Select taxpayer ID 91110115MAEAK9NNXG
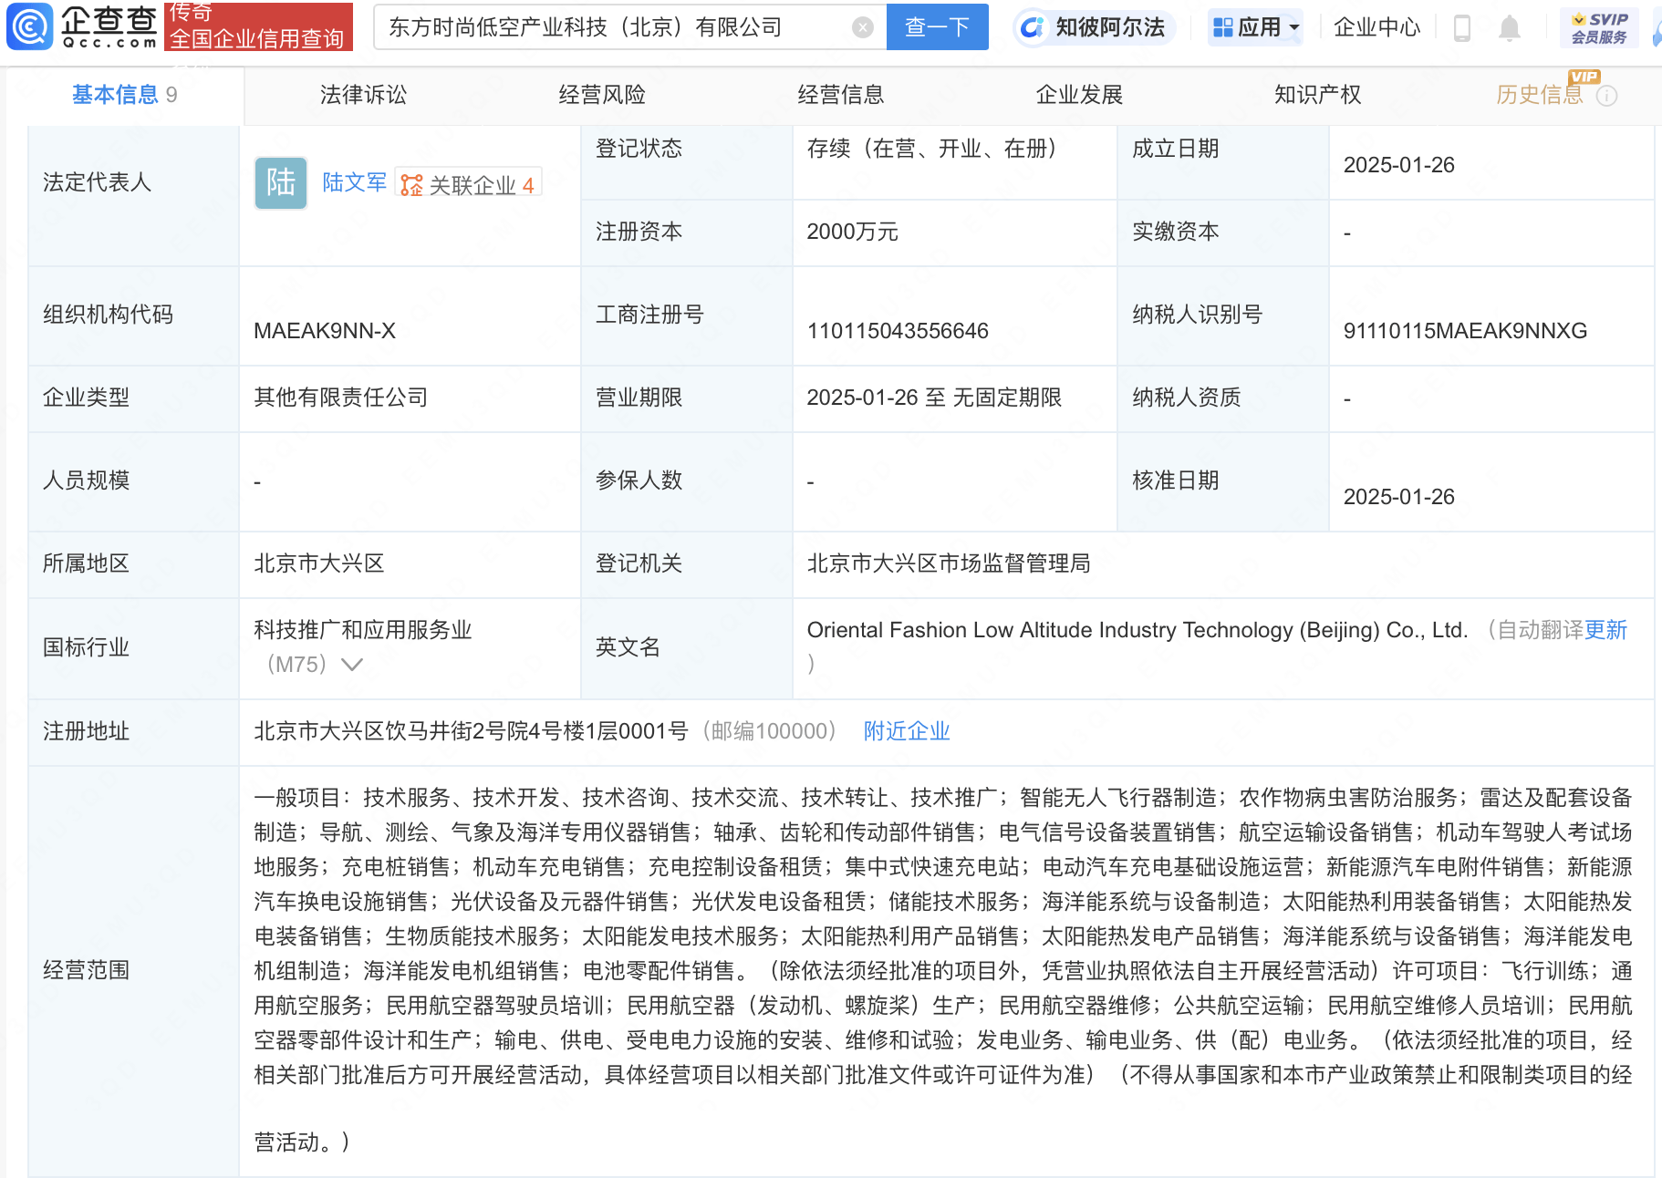 coord(1465,331)
